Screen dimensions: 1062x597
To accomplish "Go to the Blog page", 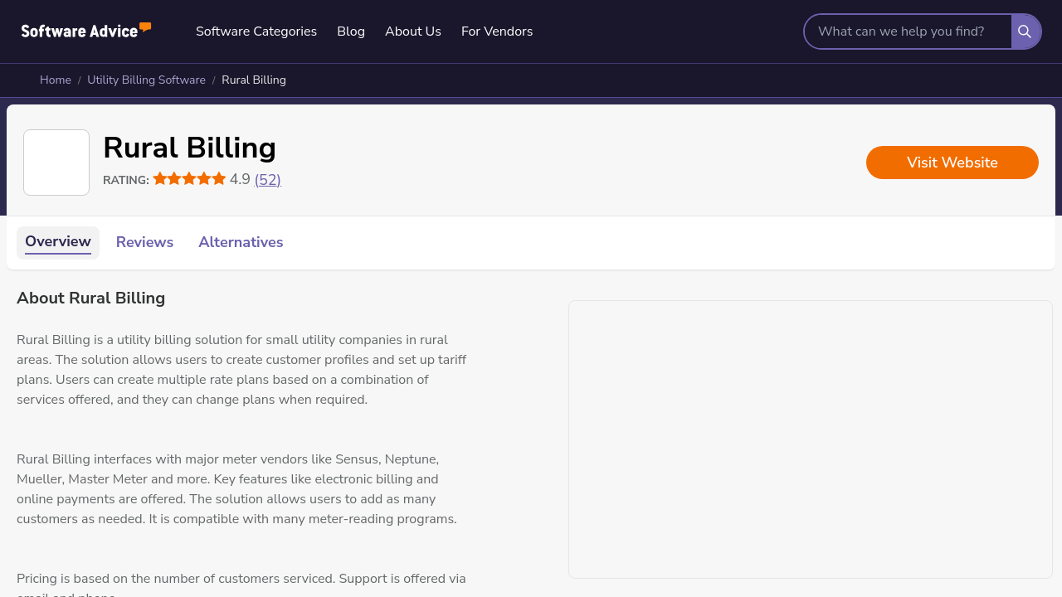I will pos(351,32).
